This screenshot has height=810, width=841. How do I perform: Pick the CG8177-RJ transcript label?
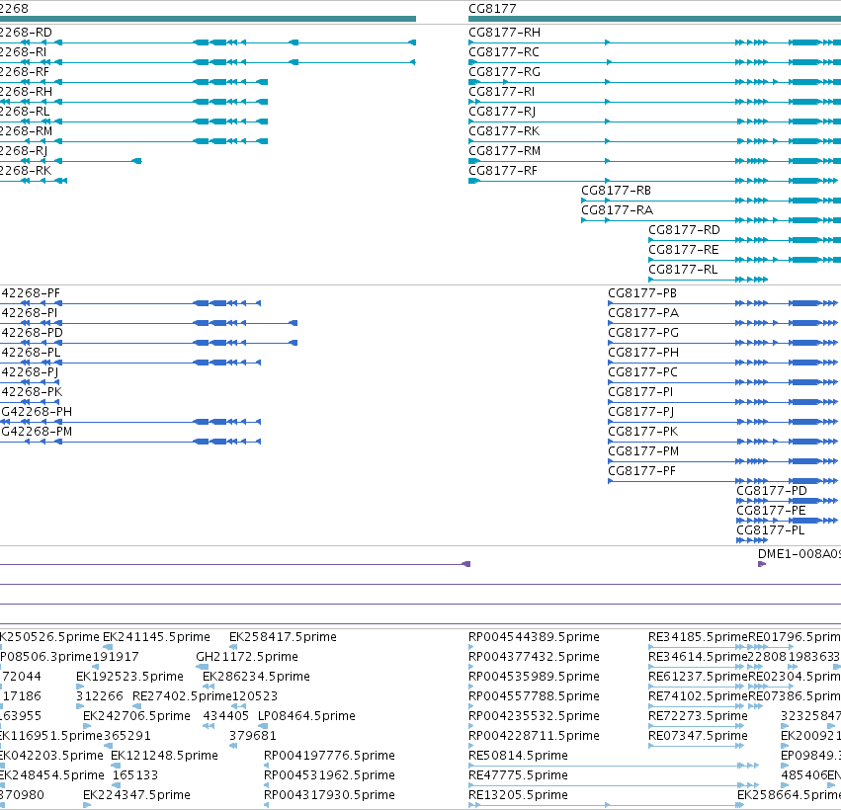coord(502,112)
